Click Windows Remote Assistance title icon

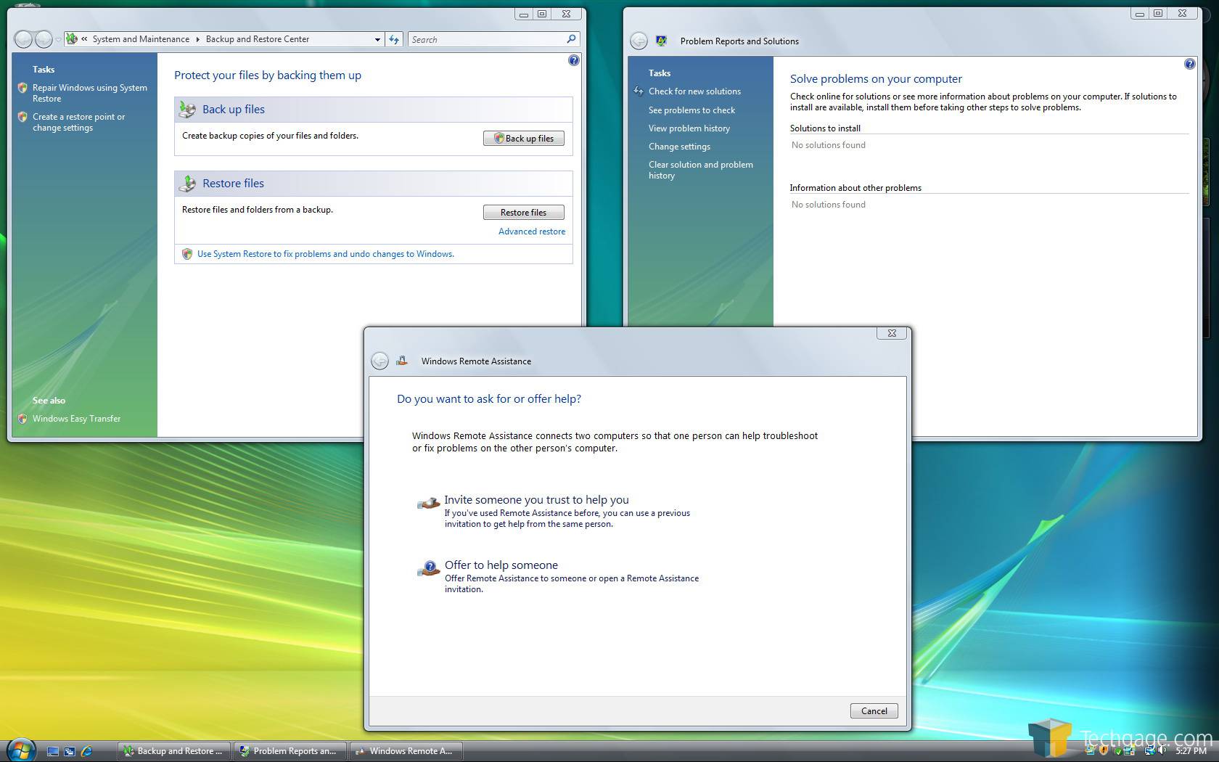pos(402,361)
